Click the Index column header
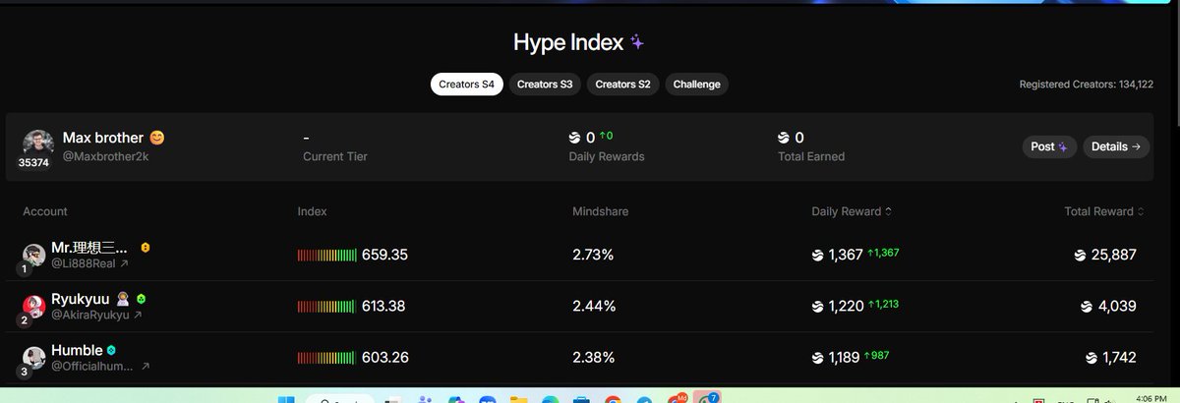Screen dimensions: 1180x403 (x=313, y=211)
